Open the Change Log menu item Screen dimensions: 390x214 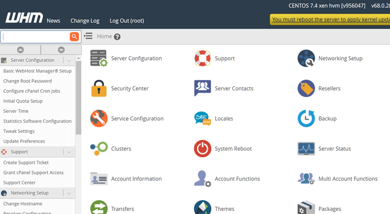[x=85, y=21]
